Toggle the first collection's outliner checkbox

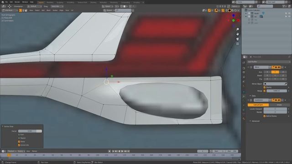249,13
